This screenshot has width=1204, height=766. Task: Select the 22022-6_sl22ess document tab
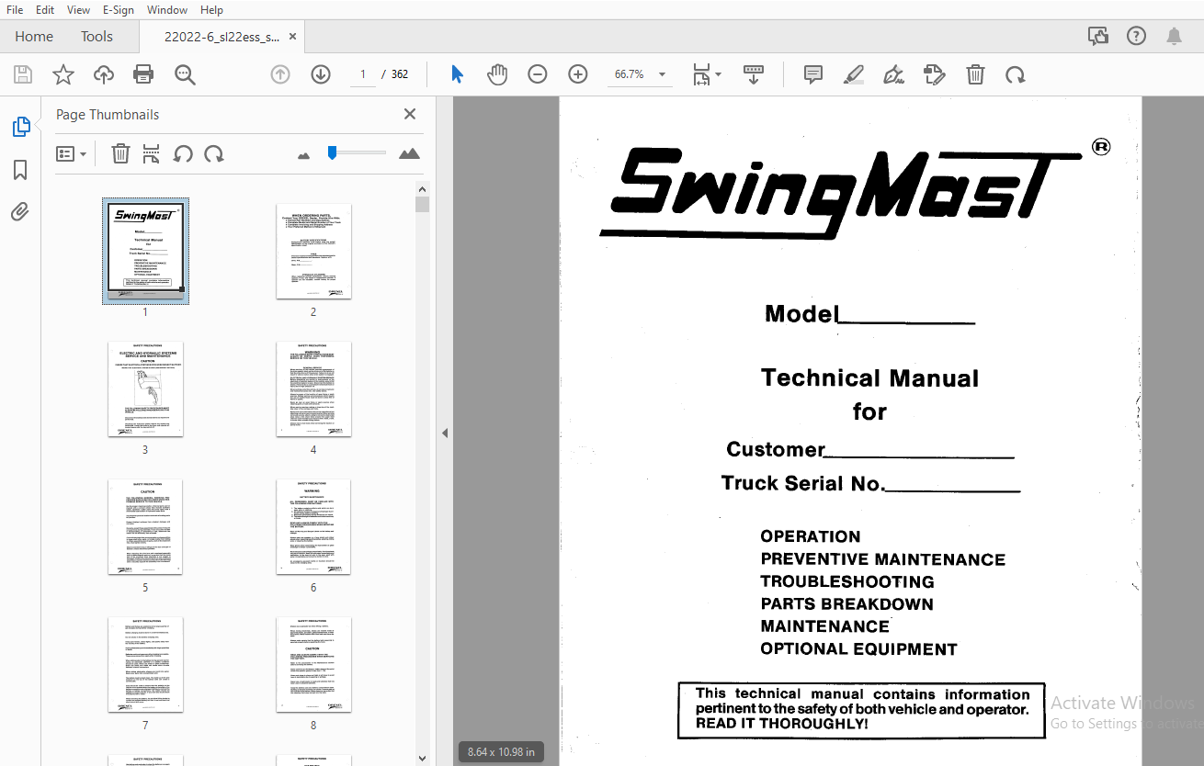[221, 37]
